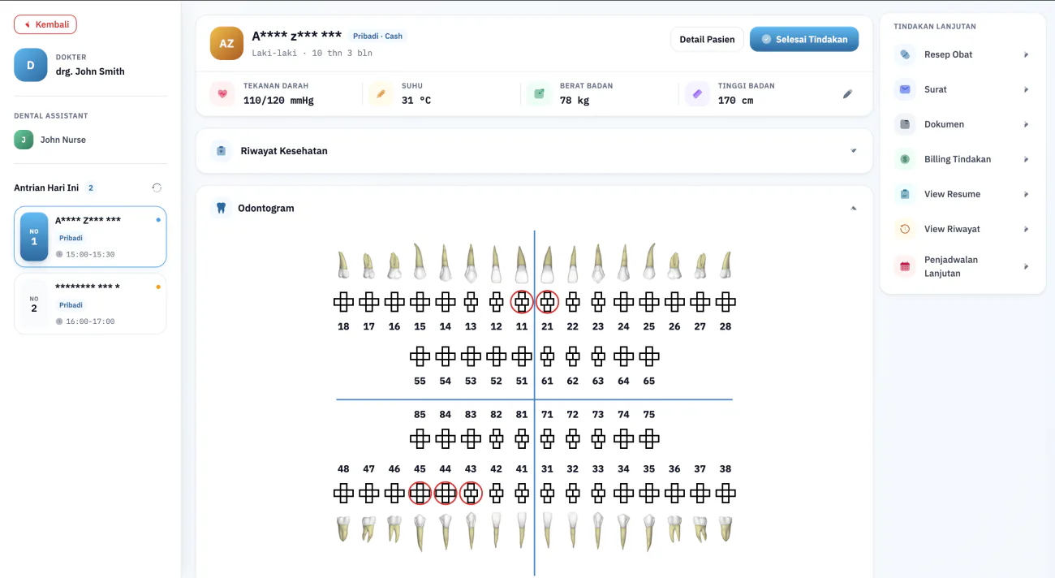This screenshot has height=578, width=1055.
Task: Click the refresh icon beside Antrian Hari Ini
Action: [x=157, y=188]
